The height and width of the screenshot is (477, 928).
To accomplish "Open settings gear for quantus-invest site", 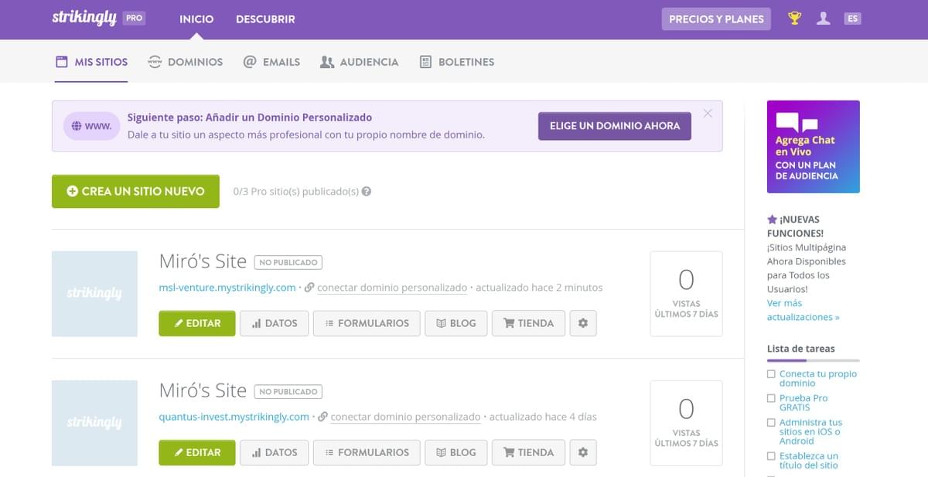I will click(x=583, y=452).
